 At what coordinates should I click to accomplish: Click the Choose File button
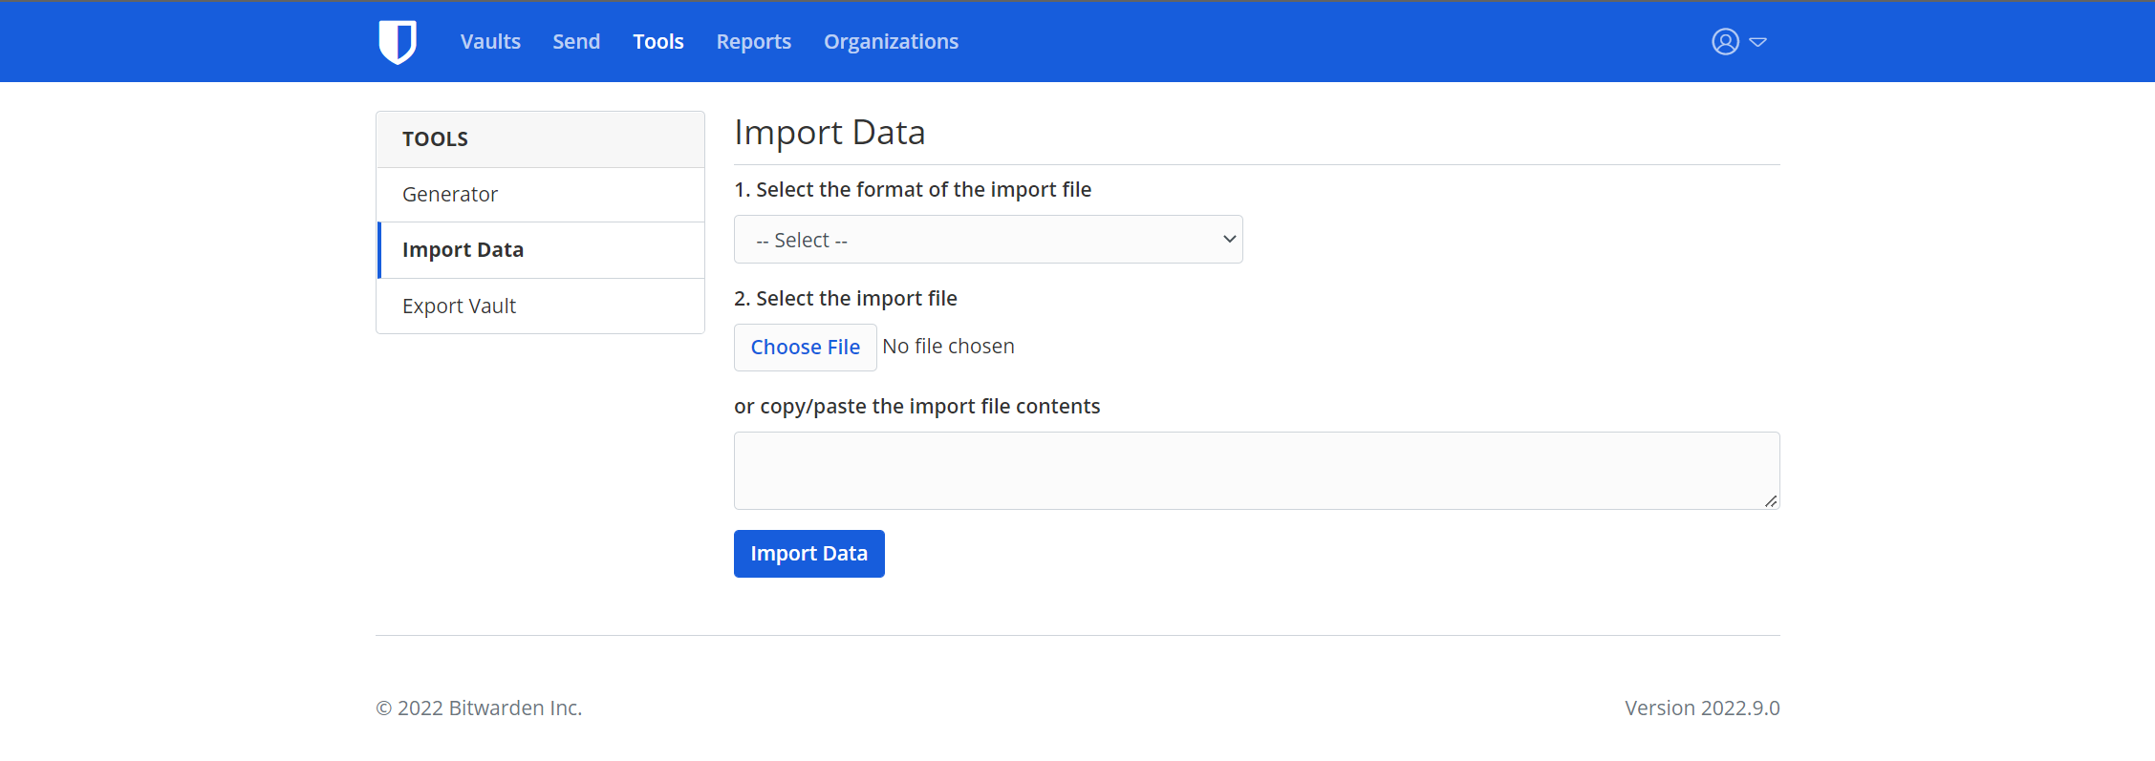click(805, 348)
